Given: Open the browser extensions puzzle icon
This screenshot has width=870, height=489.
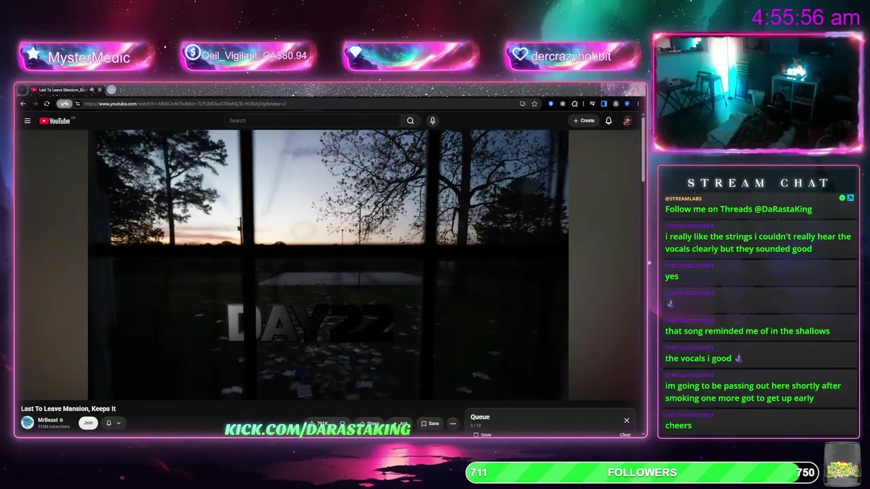Looking at the screenshot, I should 574,104.
